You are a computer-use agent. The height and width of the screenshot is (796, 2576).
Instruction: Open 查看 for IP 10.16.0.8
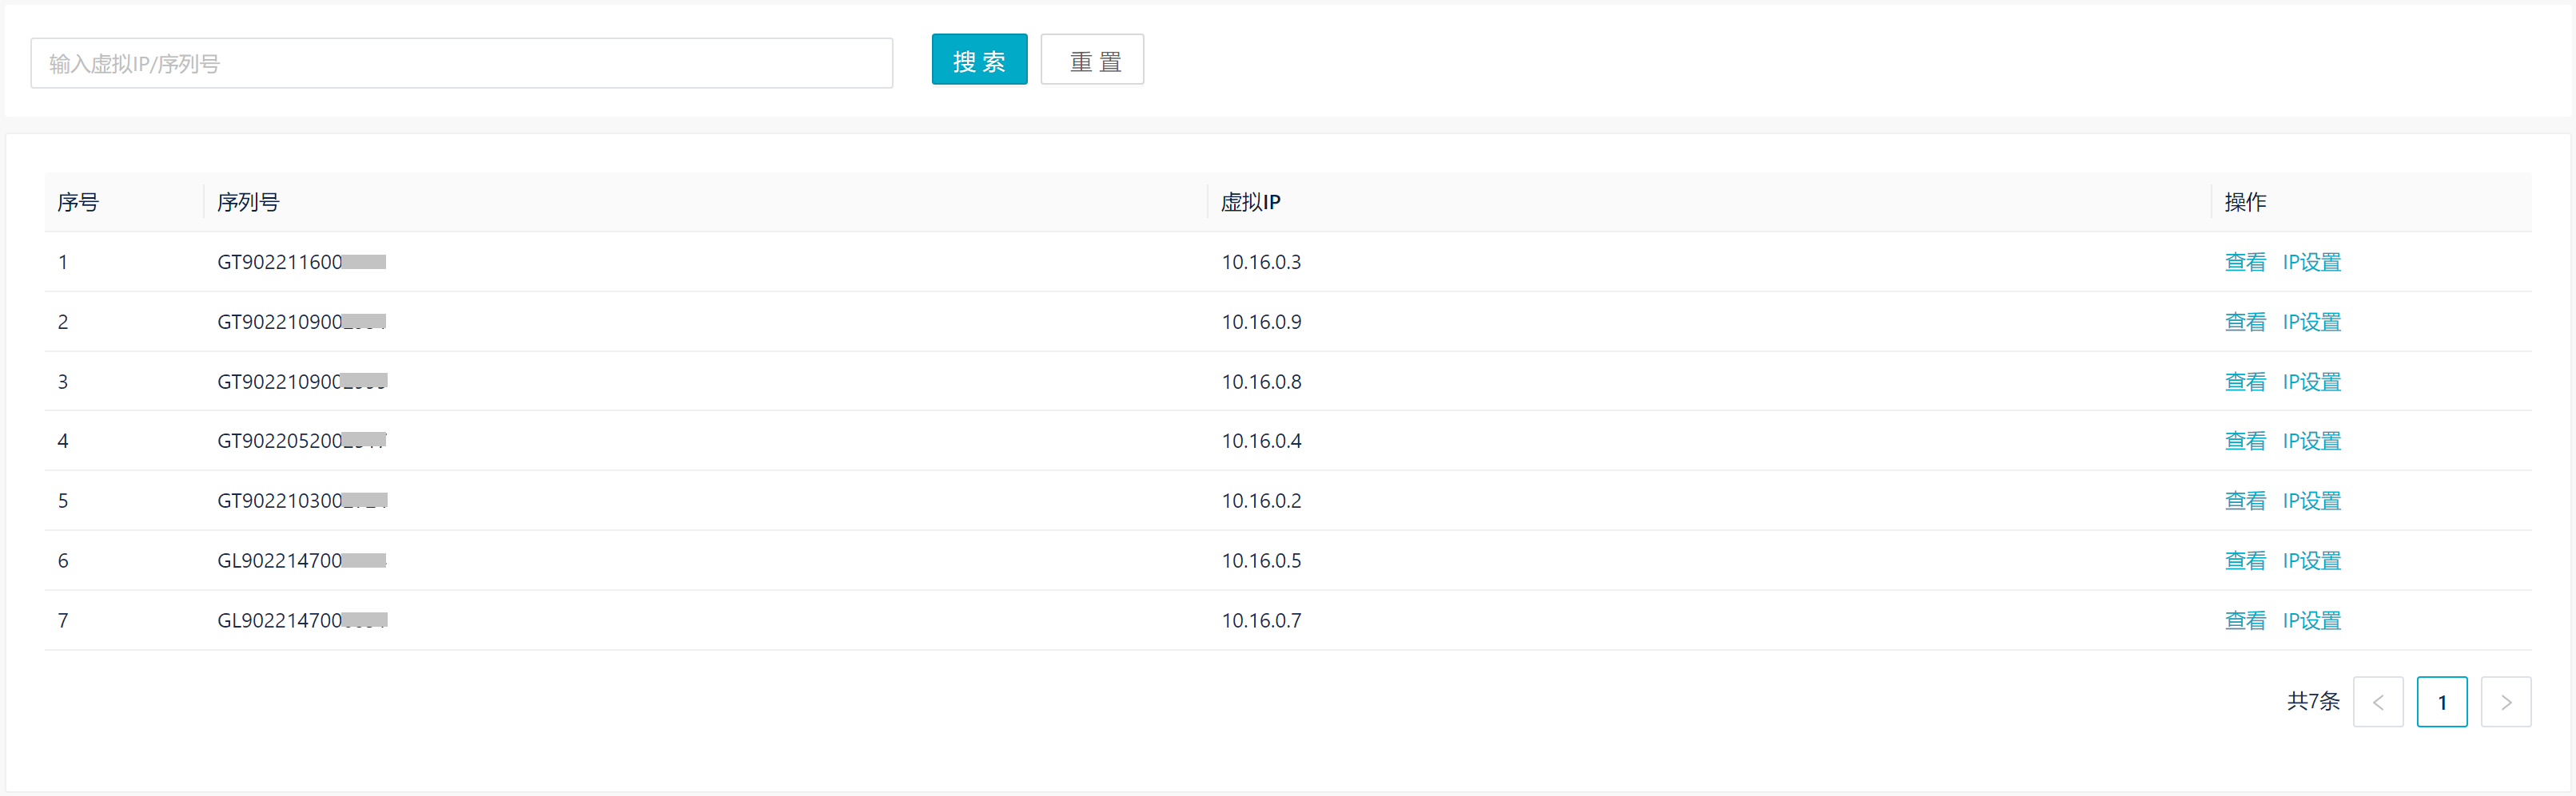[2244, 382]
